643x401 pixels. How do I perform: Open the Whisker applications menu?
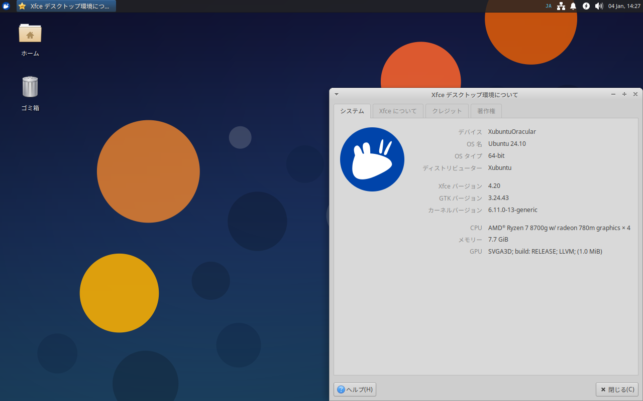pos(6,6)
